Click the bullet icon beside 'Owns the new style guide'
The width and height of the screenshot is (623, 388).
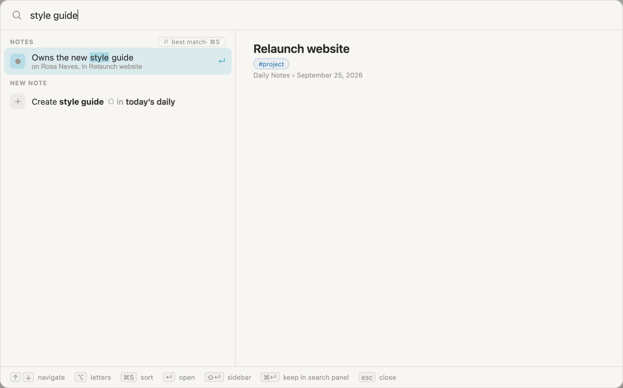pos(18,61)
